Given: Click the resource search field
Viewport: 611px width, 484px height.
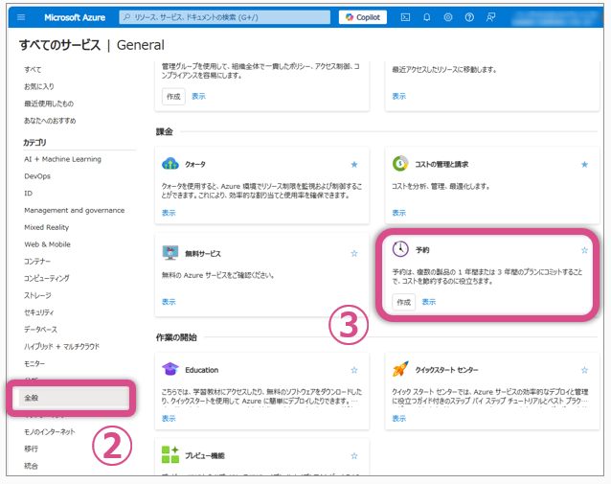Looking at the screenshot, I should point(225,17).
